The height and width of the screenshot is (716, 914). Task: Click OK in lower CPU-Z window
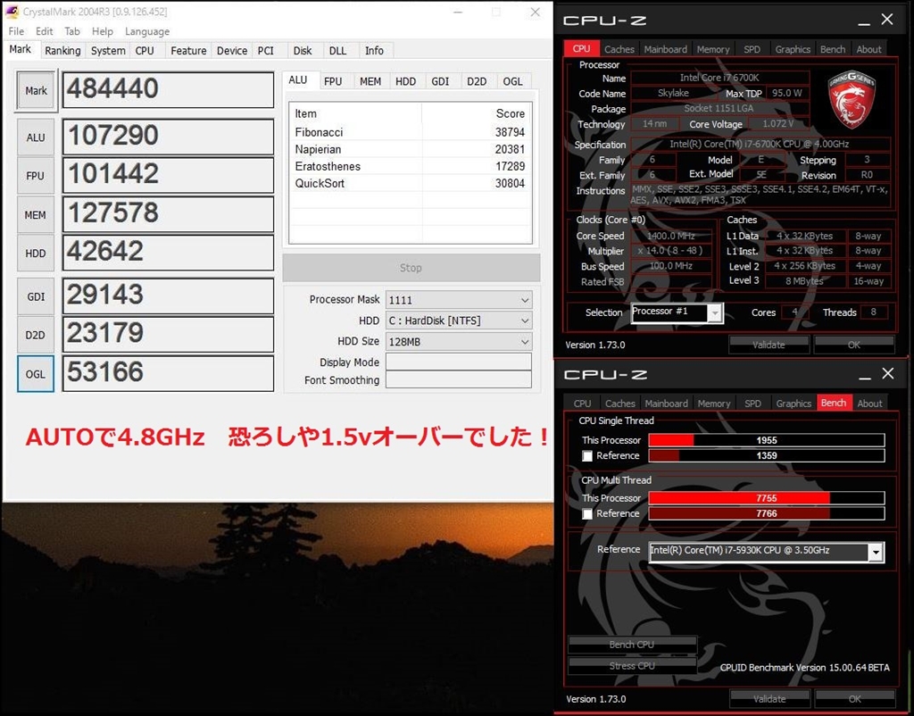pos(854,698)
